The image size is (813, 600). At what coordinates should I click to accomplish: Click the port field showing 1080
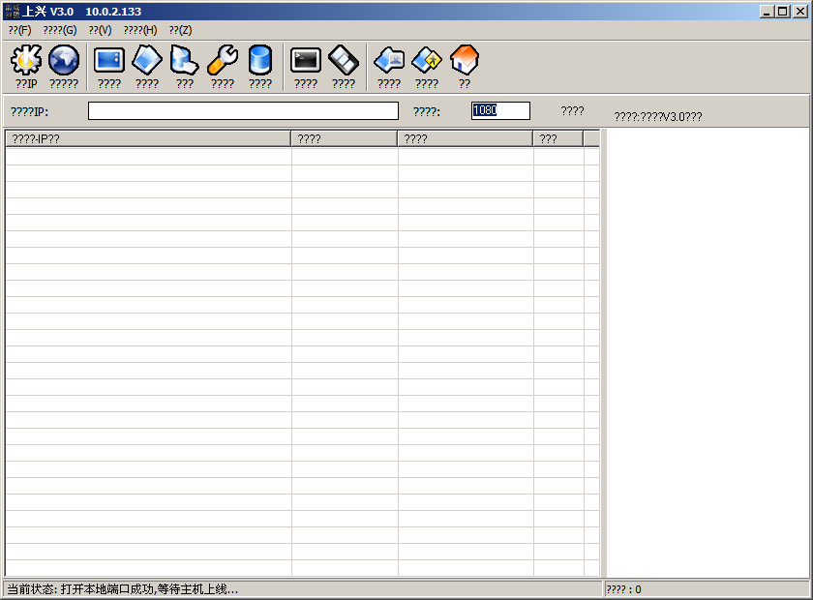coord(500,111)
